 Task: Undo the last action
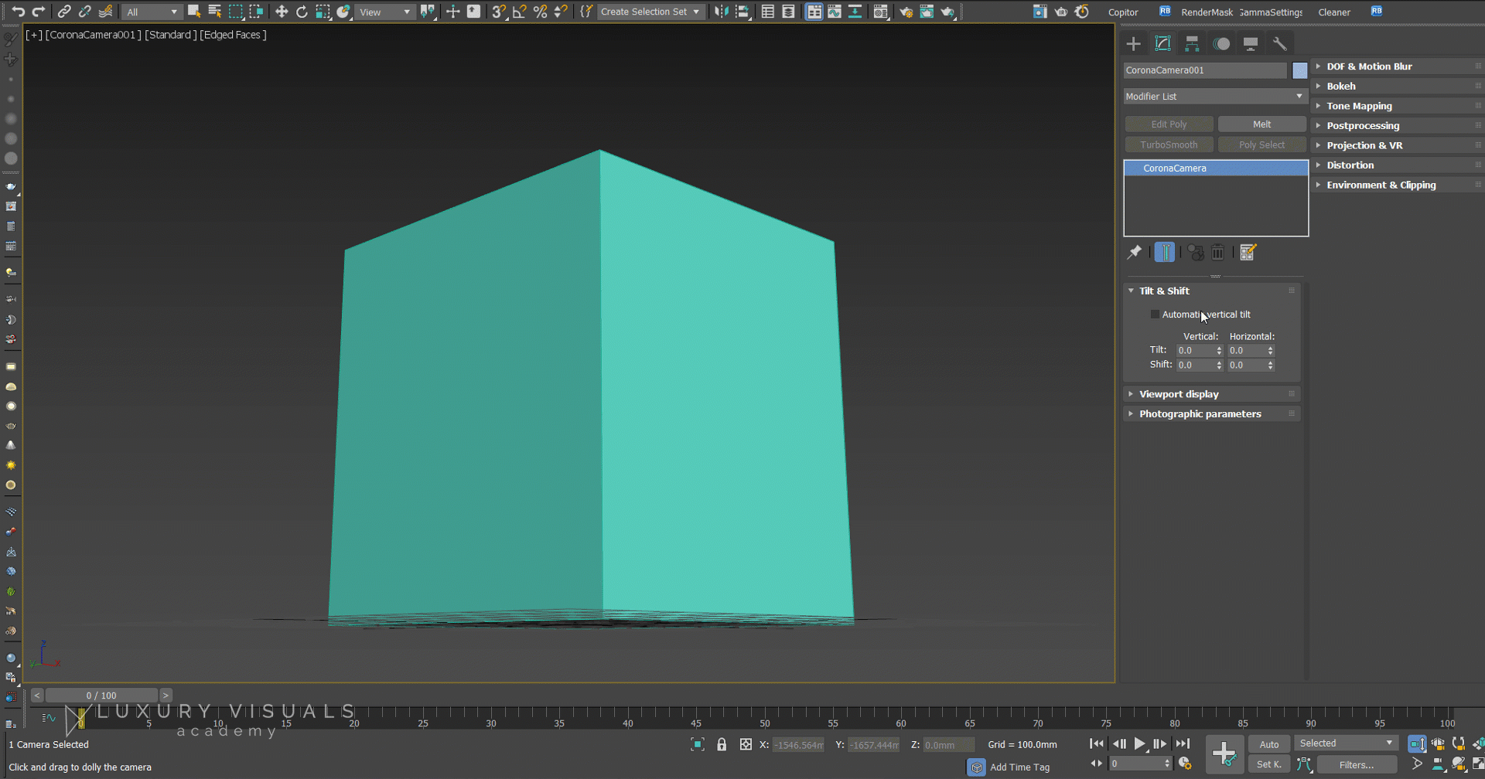click(x=18, y=12)
